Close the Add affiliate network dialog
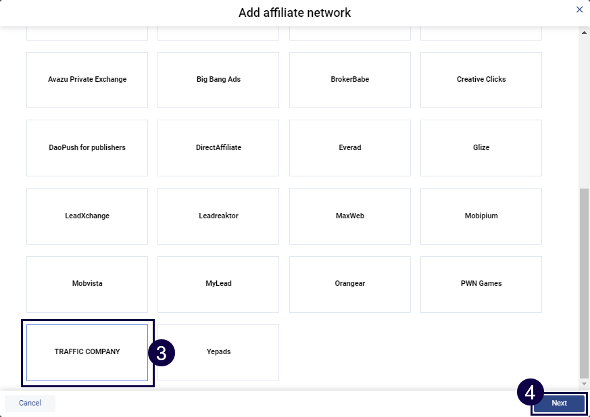 [x=579, y=9]
